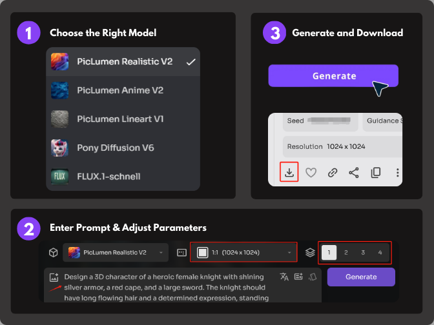The image size is (434, 325).
Task: Set image count to 2
Action: tap(346, 252)
